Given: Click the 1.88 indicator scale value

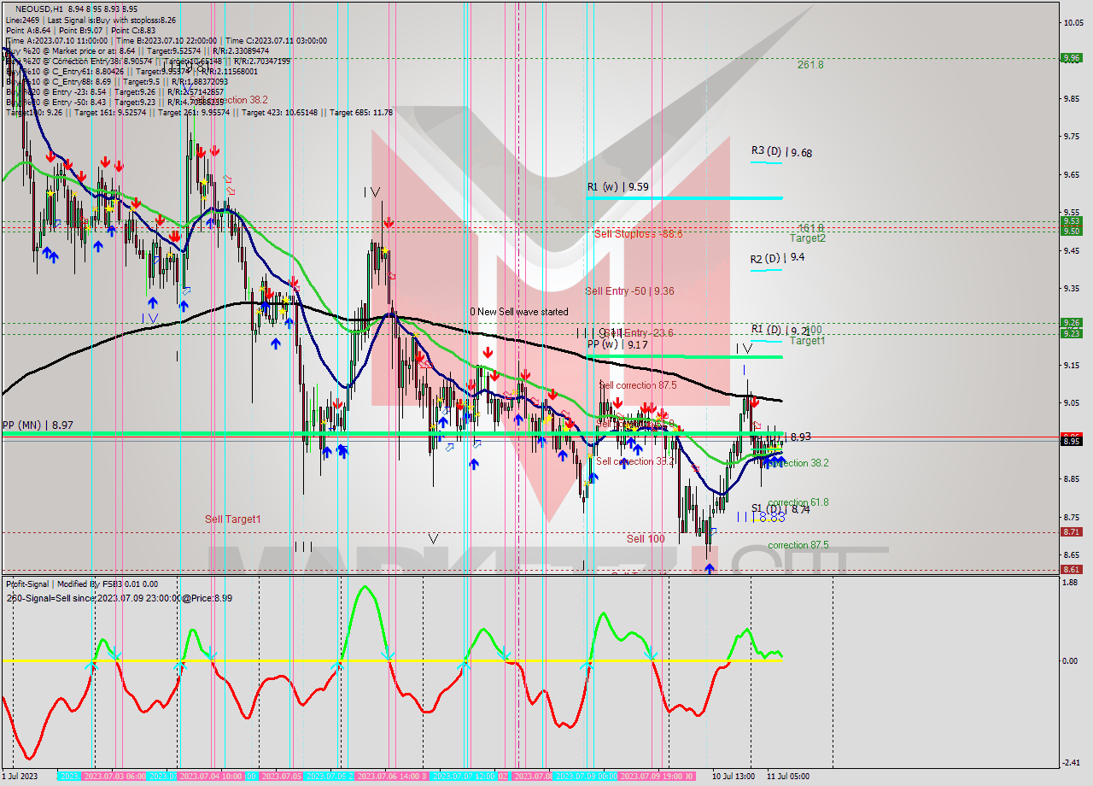Looking at the screenshot, I should pyautogui.click(x=1069, y=584).
